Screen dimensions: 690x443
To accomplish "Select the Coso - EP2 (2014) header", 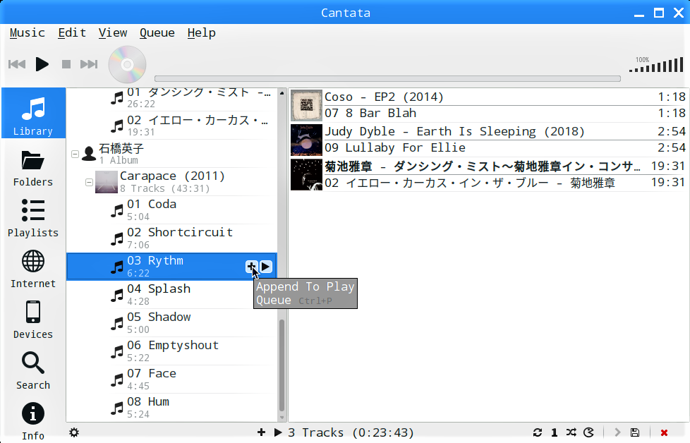I will tap(504, 97).
